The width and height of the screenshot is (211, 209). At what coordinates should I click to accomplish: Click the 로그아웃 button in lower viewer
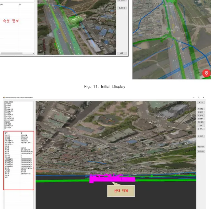pos(201,136)
